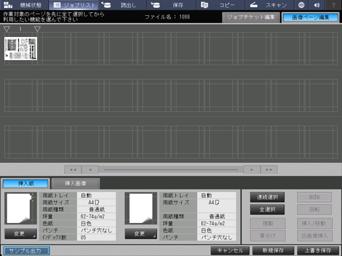Open 機械状態 machine status screen
The width and height of the screenshot is (342, 256).
coord(24,5)
